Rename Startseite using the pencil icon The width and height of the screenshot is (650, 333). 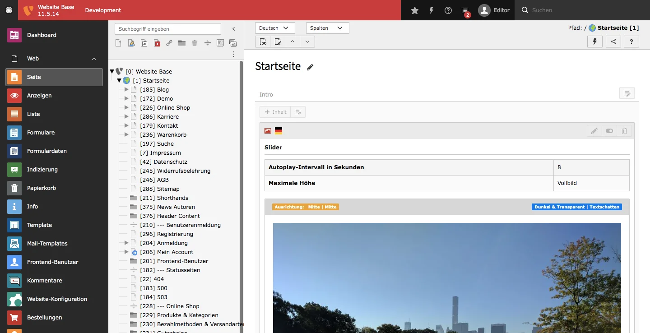point(310,67)
